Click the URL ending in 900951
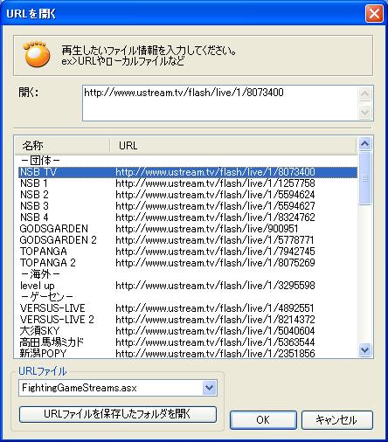The height and width of the screenshot is (442, 388). [207, 229]
